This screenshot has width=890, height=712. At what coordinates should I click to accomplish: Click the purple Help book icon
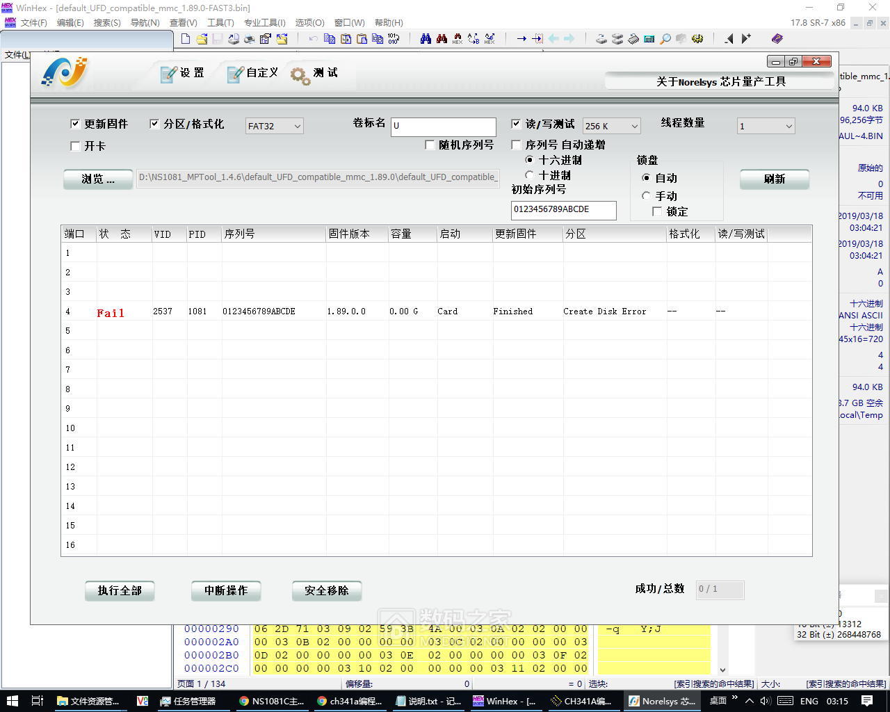pyautogui.click(x=777, y=39)
